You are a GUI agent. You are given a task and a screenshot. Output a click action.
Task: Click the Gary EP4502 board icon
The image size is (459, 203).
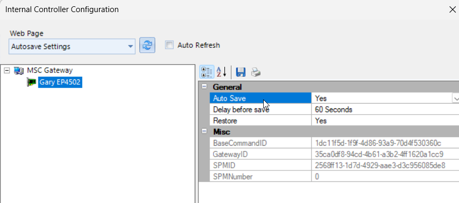[x=32, y=82]
